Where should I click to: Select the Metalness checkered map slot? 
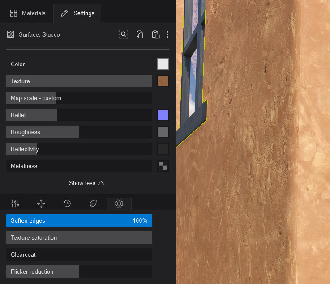(x=163, y=166)
